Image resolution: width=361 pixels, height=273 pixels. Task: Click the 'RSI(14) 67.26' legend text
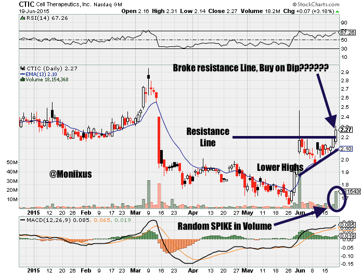pos(47,18)
